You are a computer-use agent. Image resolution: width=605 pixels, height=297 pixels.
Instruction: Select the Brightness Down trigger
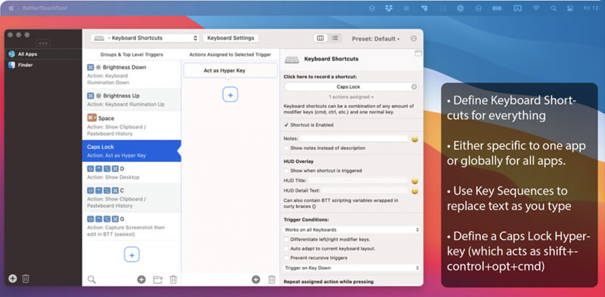click(132, 74)
